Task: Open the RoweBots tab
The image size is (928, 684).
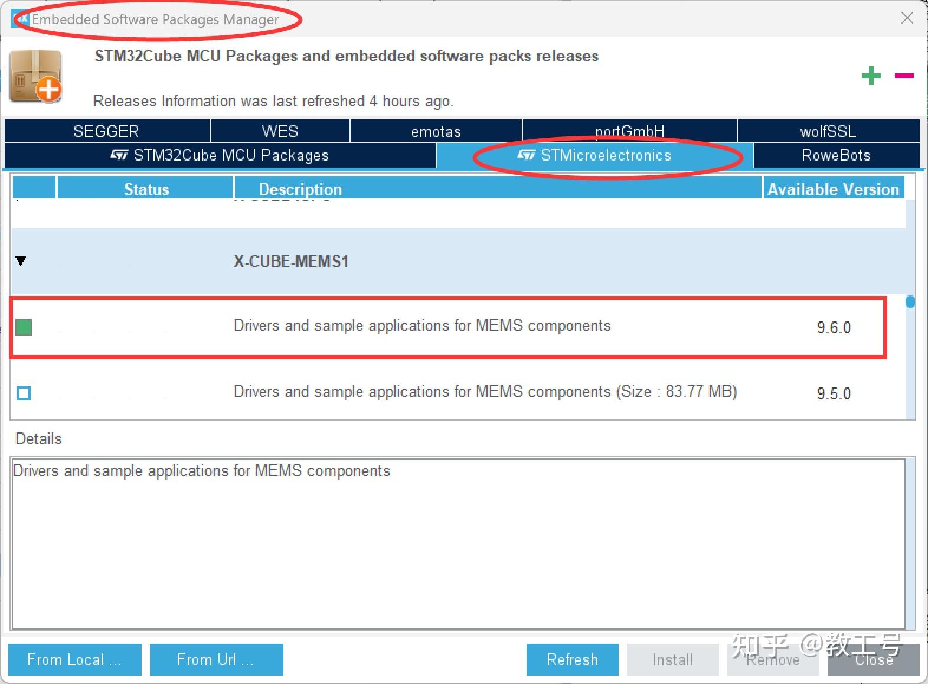Action: pos(836,155)
